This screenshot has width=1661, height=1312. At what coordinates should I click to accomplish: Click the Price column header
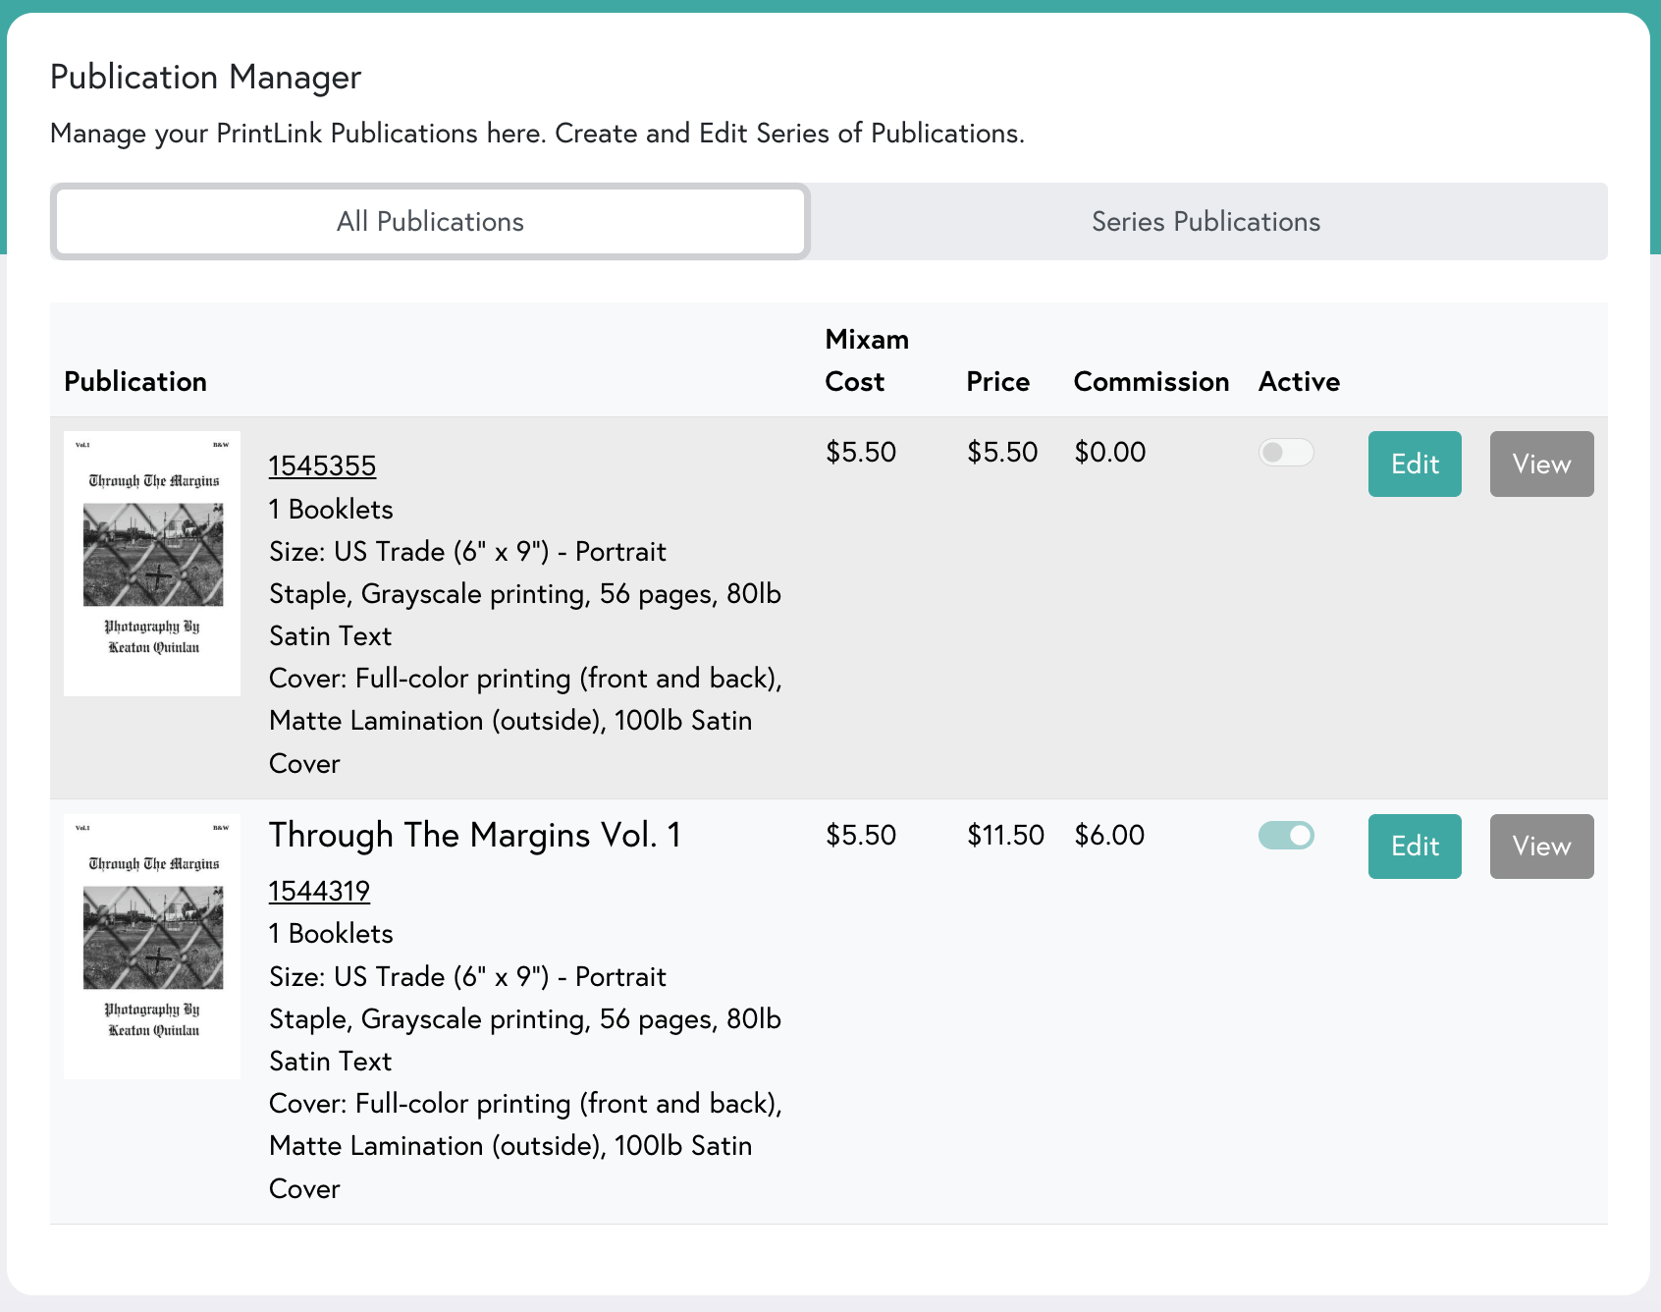[997, 382]
